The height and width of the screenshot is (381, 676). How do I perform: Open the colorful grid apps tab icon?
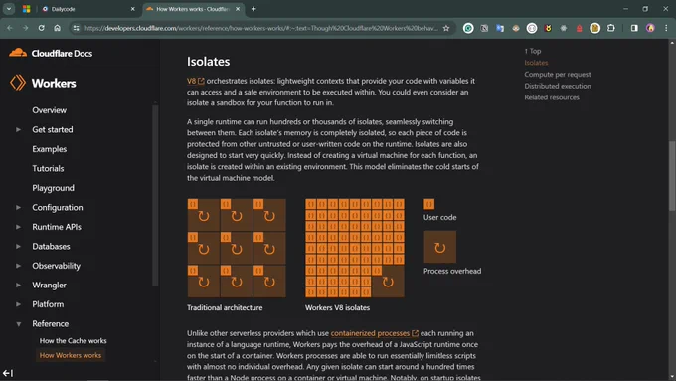coord(26,9)
